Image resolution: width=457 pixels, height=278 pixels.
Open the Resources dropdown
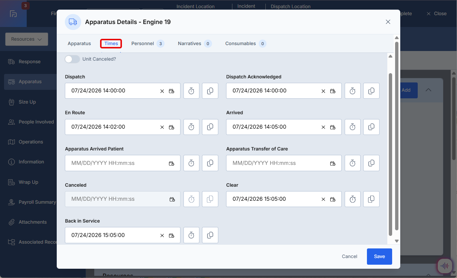[27, 39]
